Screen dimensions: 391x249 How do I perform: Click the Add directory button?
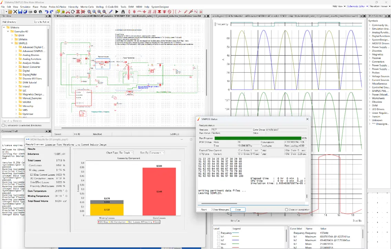coord(9,22)
